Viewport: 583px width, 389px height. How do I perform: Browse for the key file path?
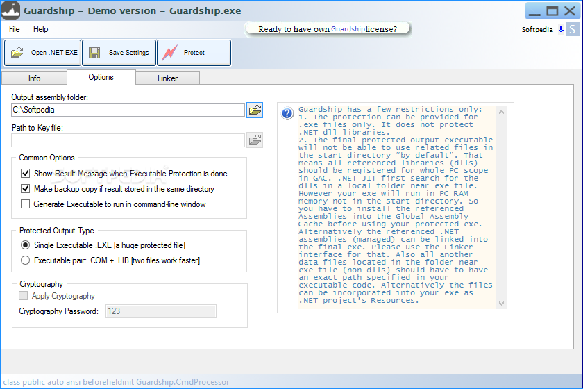(x=255, y=140)
